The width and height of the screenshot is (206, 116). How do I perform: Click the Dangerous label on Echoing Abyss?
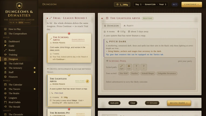tap(78, 40)
